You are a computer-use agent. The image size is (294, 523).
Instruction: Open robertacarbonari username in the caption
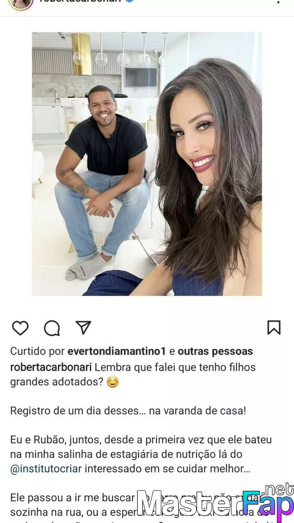pyautogui.click(x=51, y=367)
